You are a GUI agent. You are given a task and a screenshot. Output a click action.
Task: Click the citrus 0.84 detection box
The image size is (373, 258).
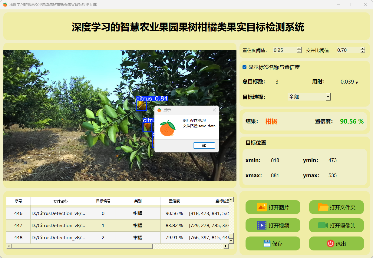(x=141, y=106)
